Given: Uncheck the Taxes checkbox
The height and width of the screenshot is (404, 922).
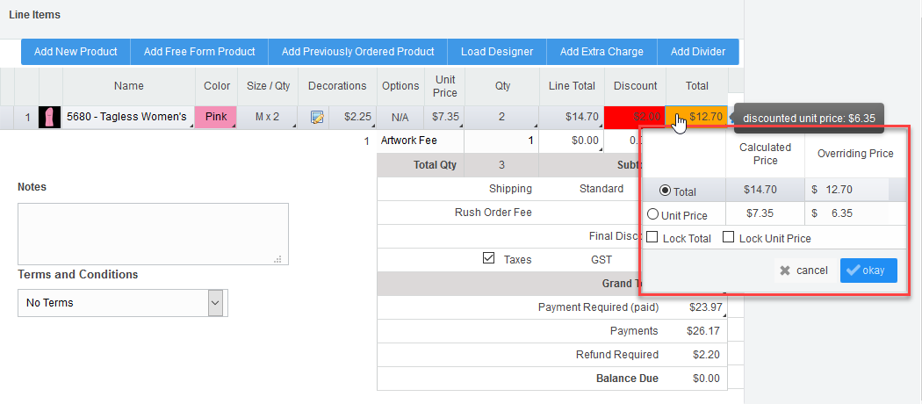Looking at the screenshot, I should (x=488, y=258).
